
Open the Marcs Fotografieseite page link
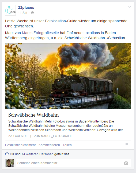click(40, 33)
